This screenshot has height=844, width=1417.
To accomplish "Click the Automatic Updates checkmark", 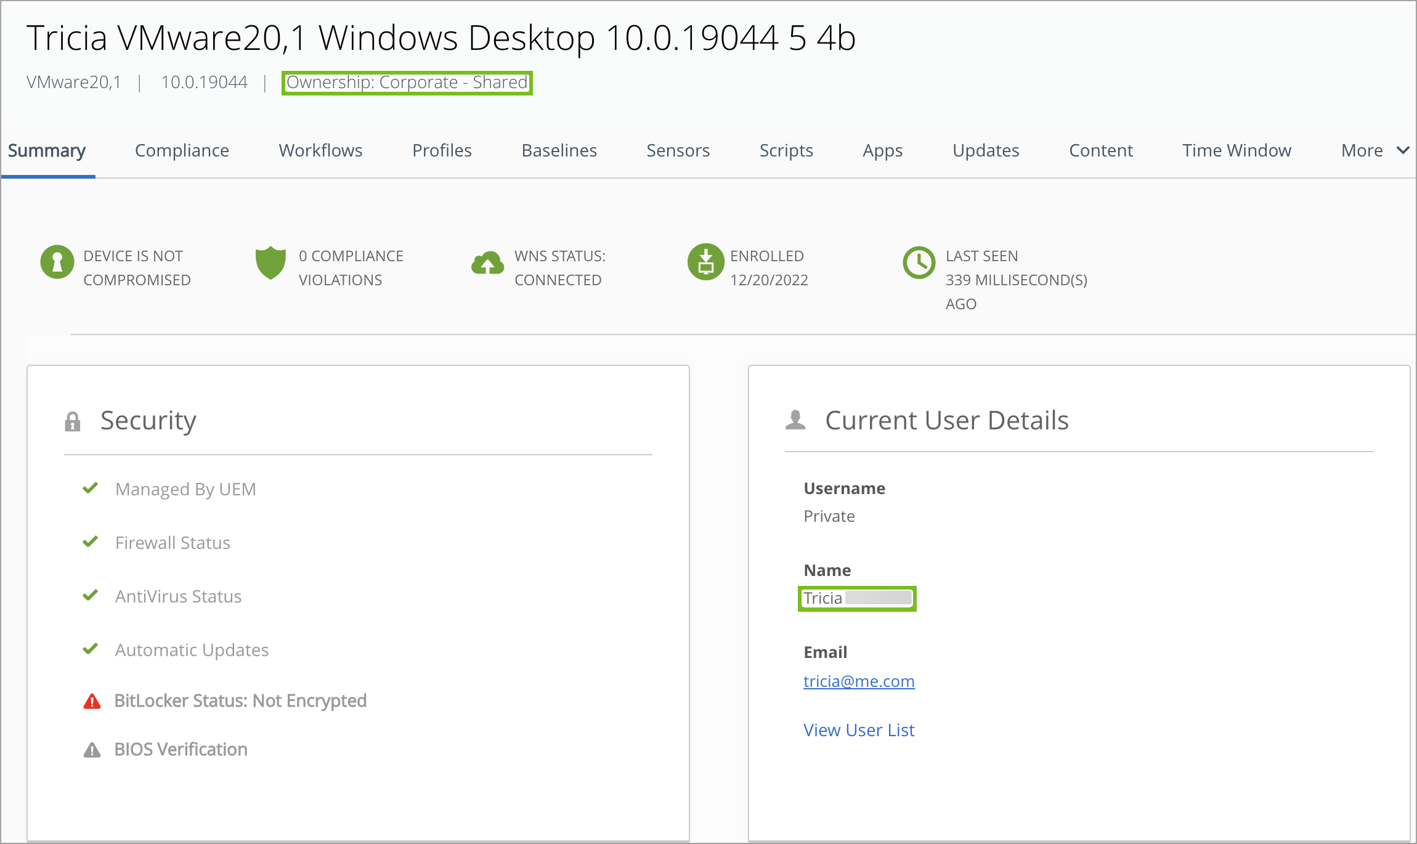I will click(x=91, y=649).
